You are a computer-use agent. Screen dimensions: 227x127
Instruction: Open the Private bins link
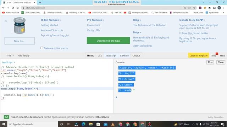[x=94, y=25]
